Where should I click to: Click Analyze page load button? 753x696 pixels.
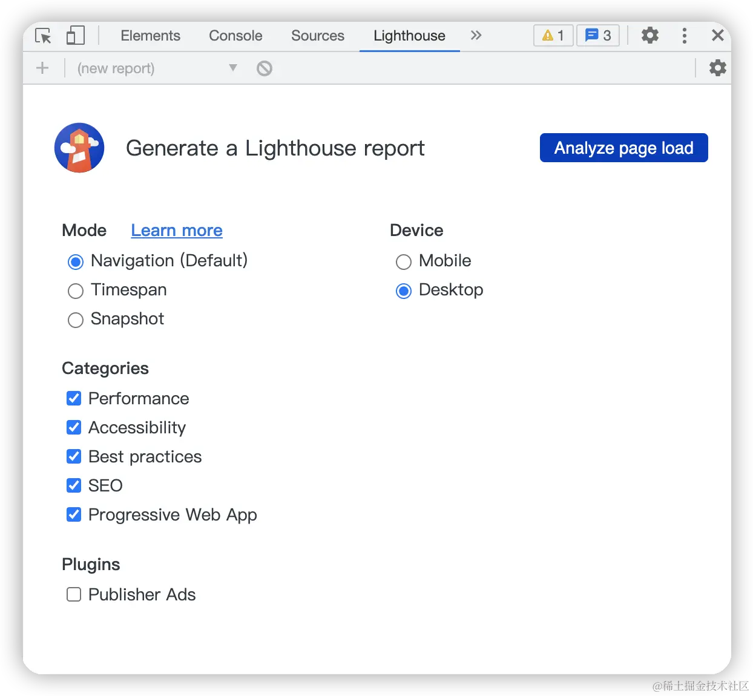tap(624, 148)
